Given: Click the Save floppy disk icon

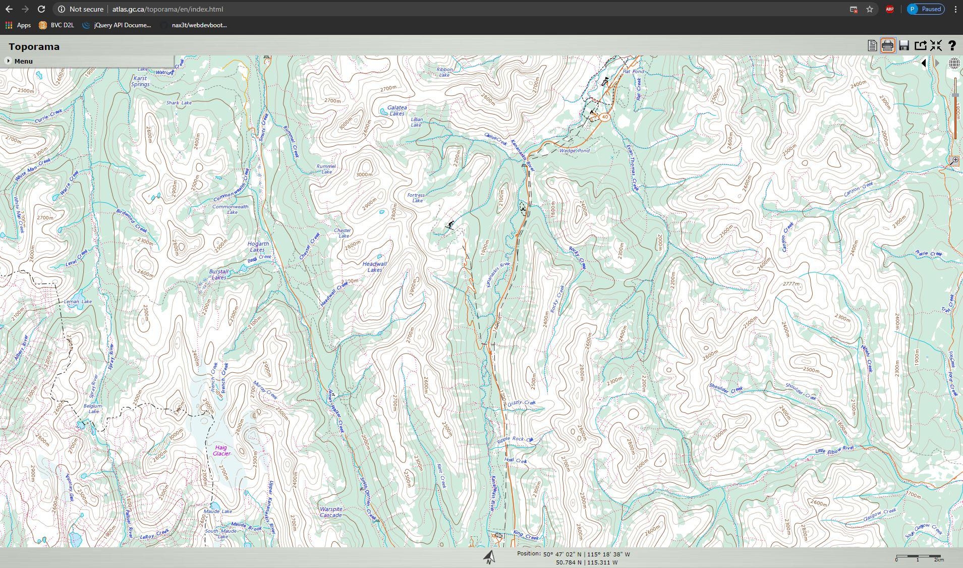Looking at the screenshot, I should tap(903, 46).
